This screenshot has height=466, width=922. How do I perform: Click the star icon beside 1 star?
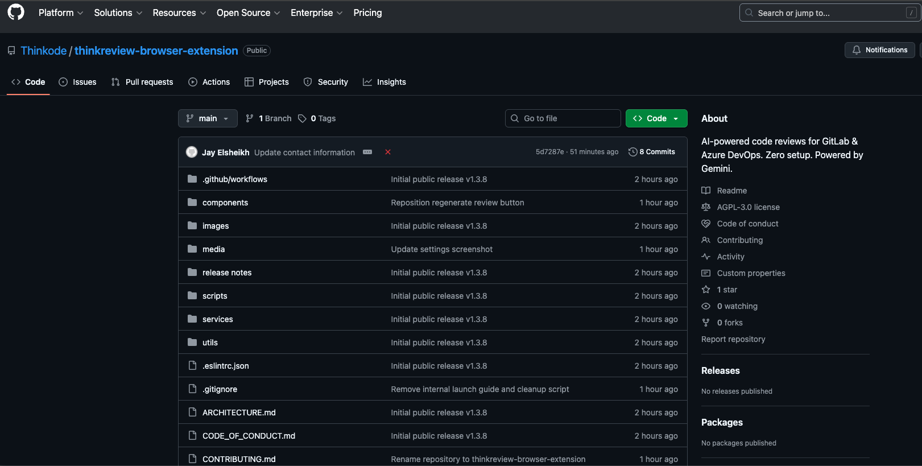pos(706,290)
